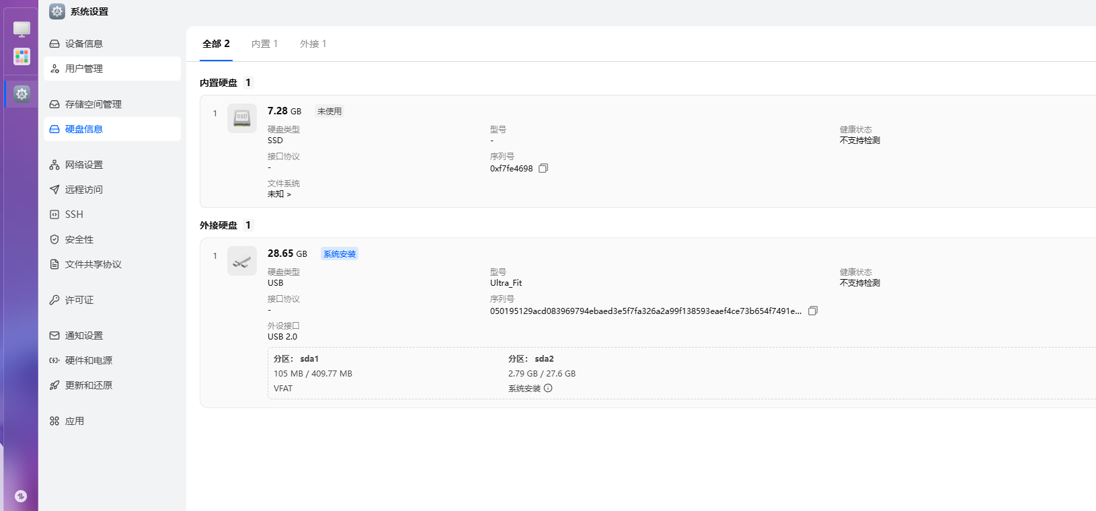Open 硬件和电源 settings
Screen dimensions: 1096x511
tap(88, 360)
